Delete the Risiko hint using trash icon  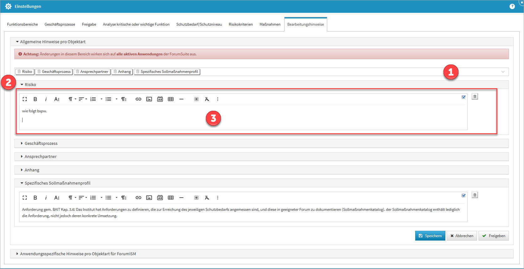click(x=475, y=97)
